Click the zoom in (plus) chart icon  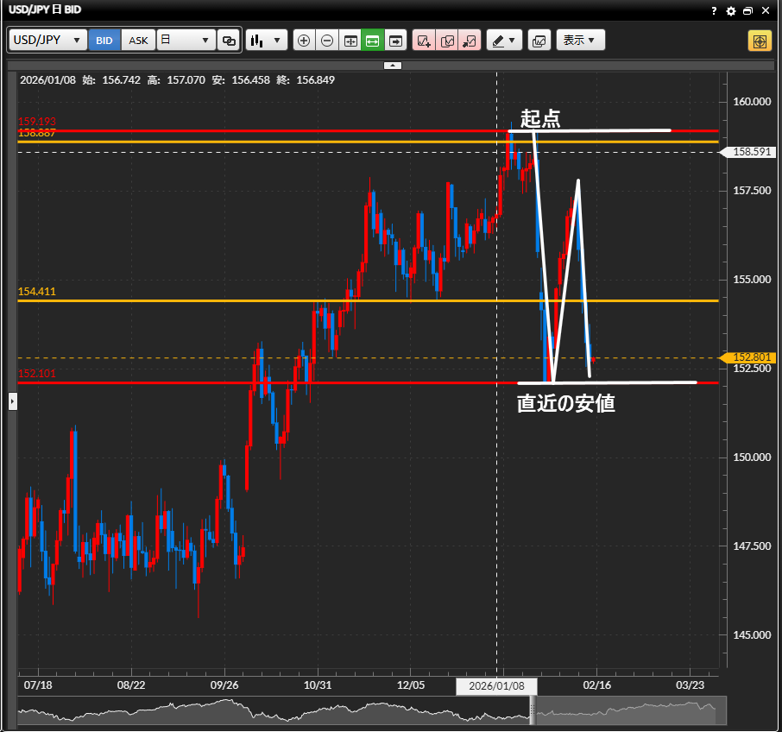(x=303, y=41)
